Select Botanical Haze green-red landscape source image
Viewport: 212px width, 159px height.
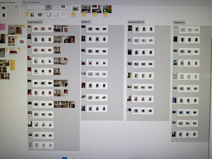[129, 87]
